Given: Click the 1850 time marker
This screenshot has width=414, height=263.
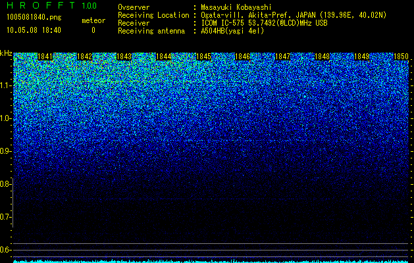Looking at the screenshot, I should [x=401, y=57].
